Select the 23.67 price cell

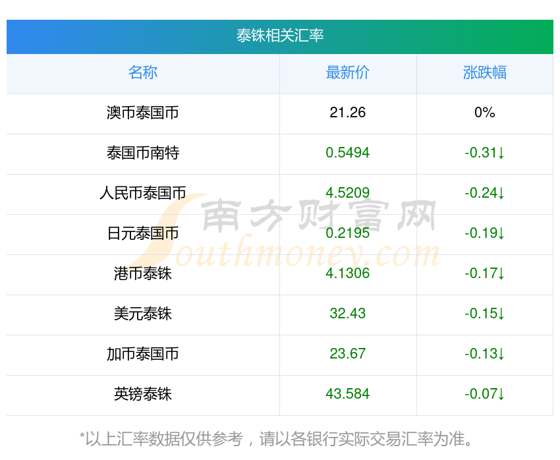(x=347, y=354)
